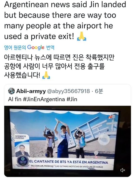Select the English tweet text about Jin

click(x=65, y=21)
